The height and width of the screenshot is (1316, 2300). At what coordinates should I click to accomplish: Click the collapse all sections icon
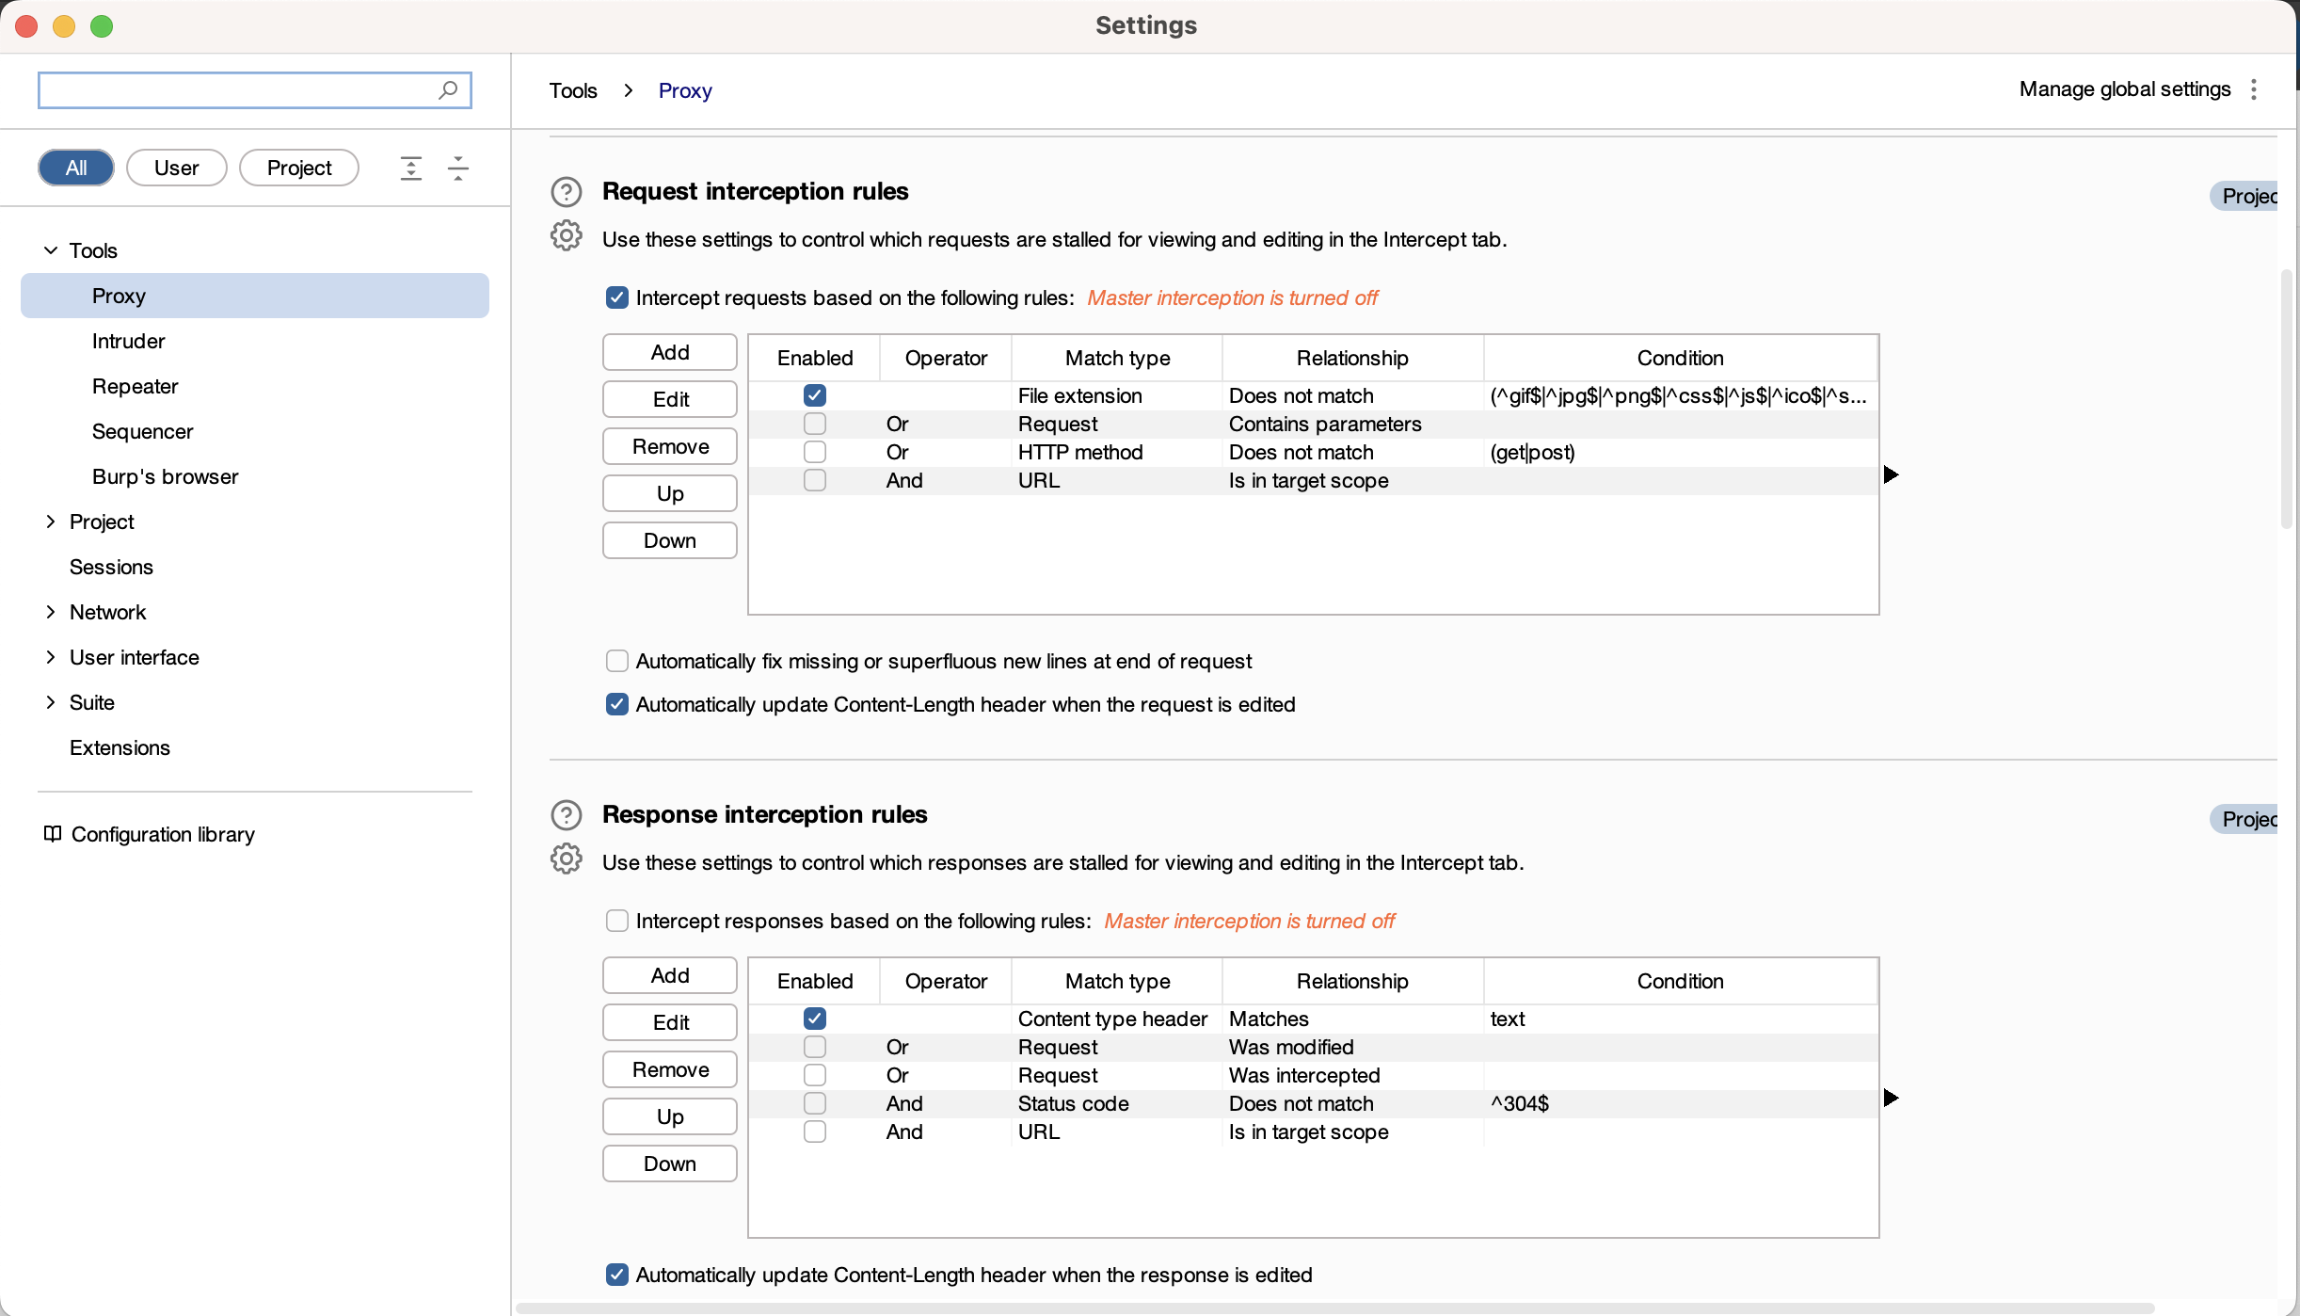click(458, 169)
